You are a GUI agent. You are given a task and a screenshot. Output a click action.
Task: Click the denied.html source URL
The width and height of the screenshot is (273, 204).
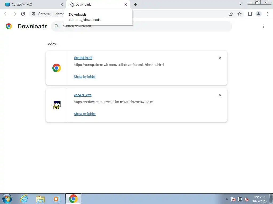pos(119,65)
